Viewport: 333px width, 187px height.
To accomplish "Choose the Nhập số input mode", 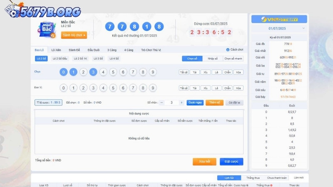I will tap(213, 59).
